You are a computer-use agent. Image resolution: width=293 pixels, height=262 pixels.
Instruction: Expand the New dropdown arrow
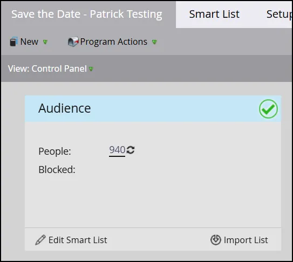tap(45, 42)
